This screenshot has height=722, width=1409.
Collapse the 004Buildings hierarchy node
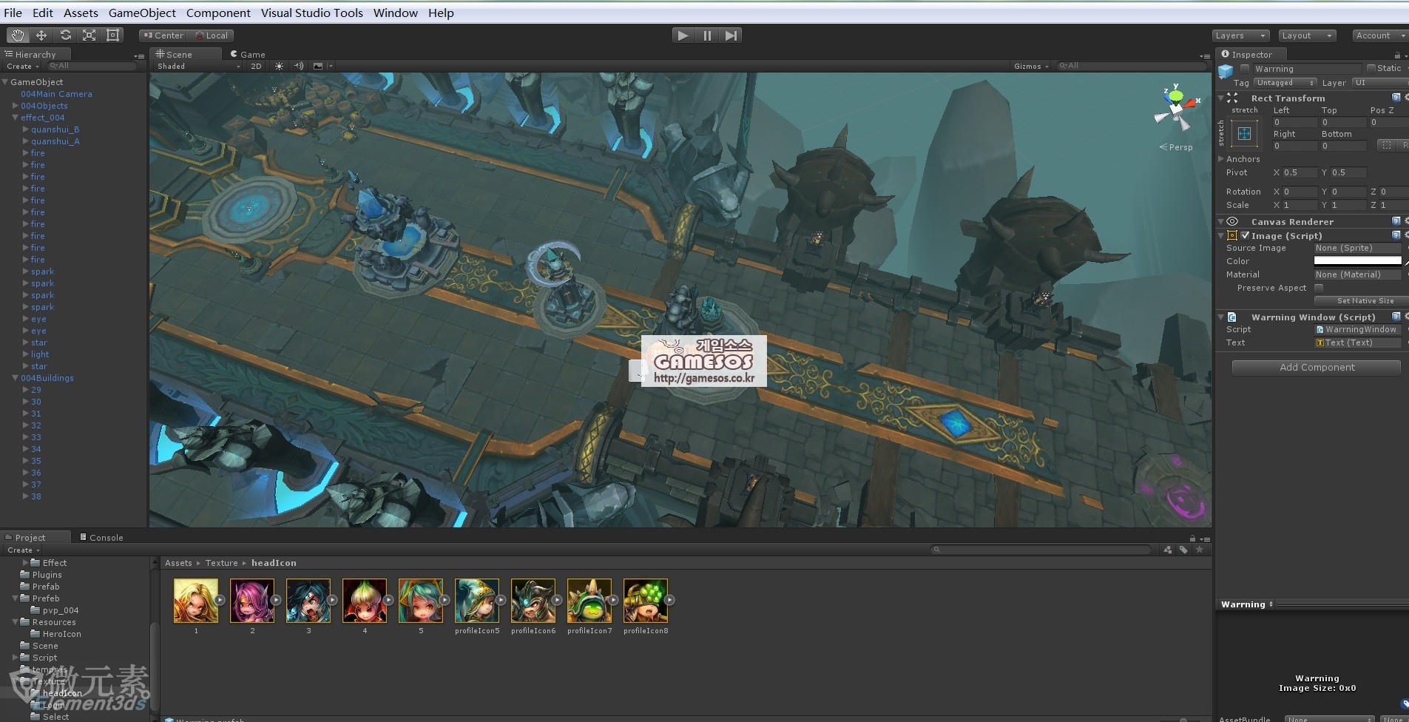tap(15, 378)
